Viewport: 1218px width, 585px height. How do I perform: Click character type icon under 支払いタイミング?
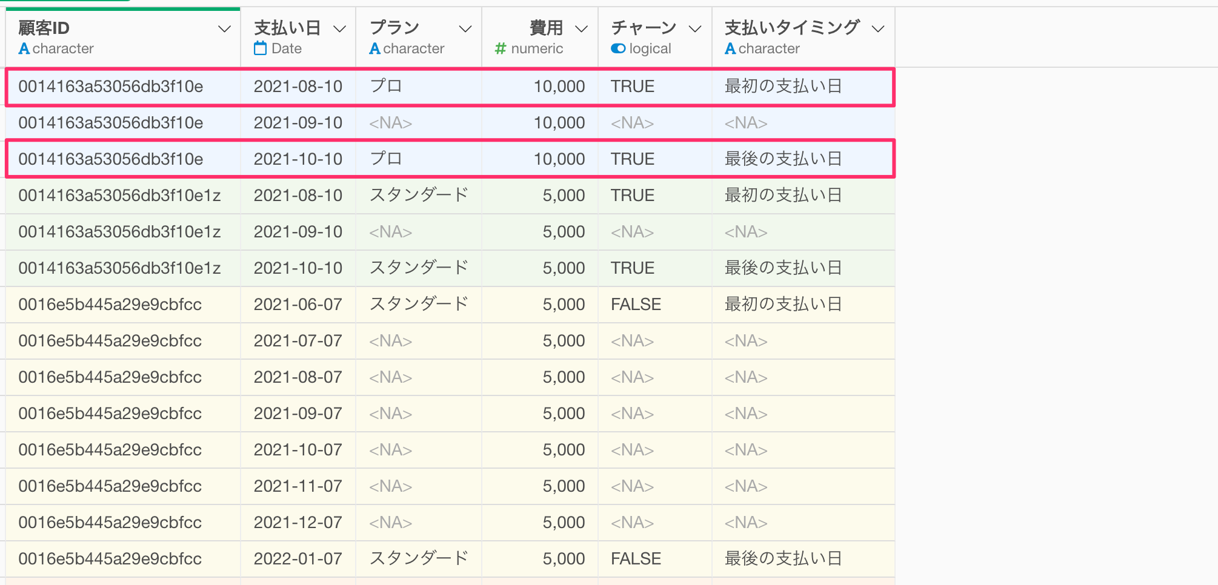click(730, 48)
